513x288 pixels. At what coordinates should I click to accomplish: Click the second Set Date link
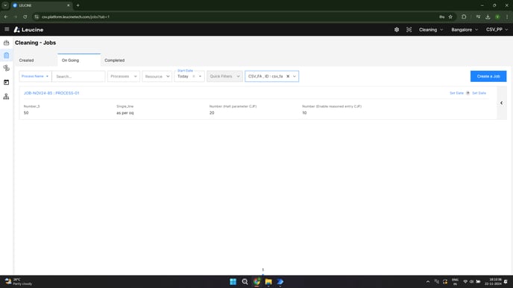[x=479, y=93]
